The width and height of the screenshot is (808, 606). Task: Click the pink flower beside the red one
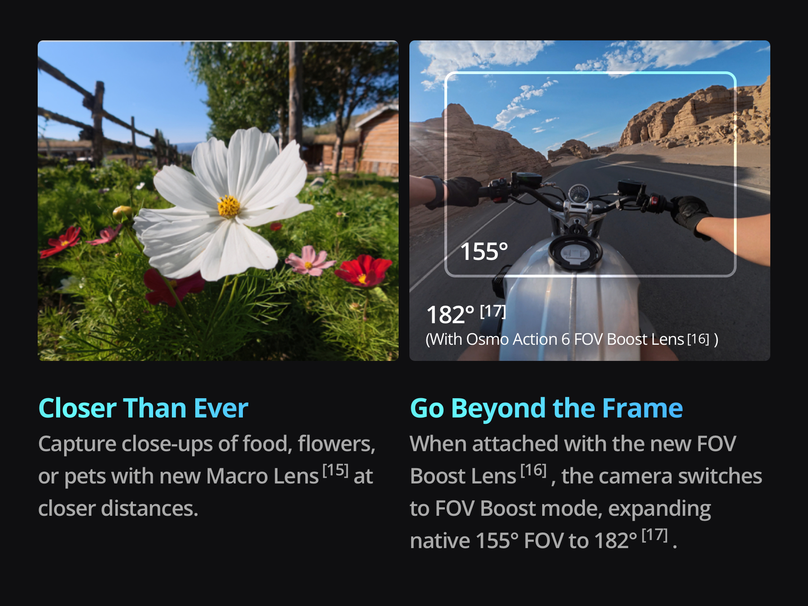309,261
